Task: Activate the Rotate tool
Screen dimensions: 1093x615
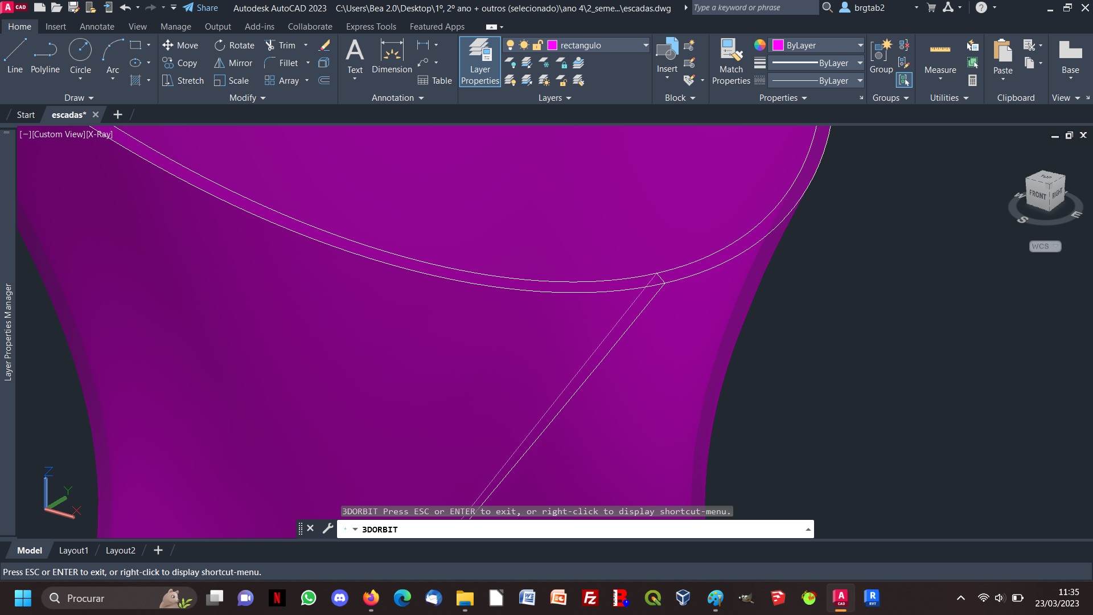Action: (x=235, y=45)
